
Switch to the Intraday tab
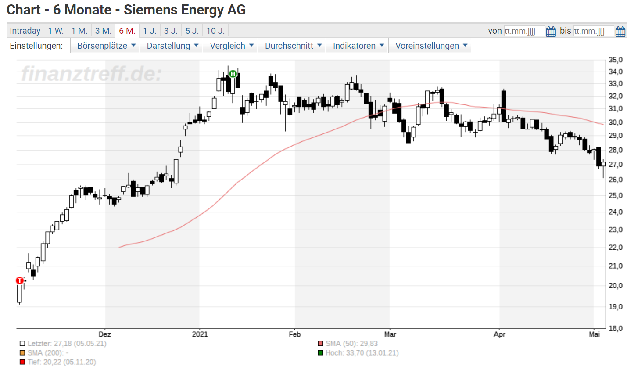click(x=25, y=31)
